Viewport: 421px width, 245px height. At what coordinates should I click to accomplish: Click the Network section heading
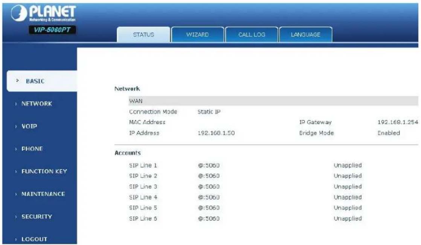(127, 88)
